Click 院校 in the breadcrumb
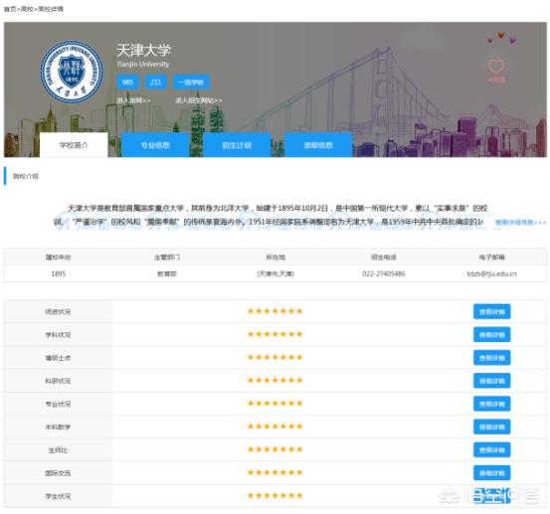550x514 pixels. [x=27, y=9]
